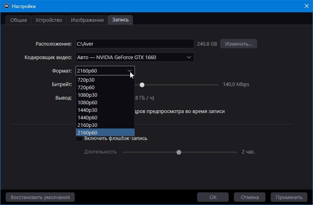Go to the Изображение tab

[87, 20]
